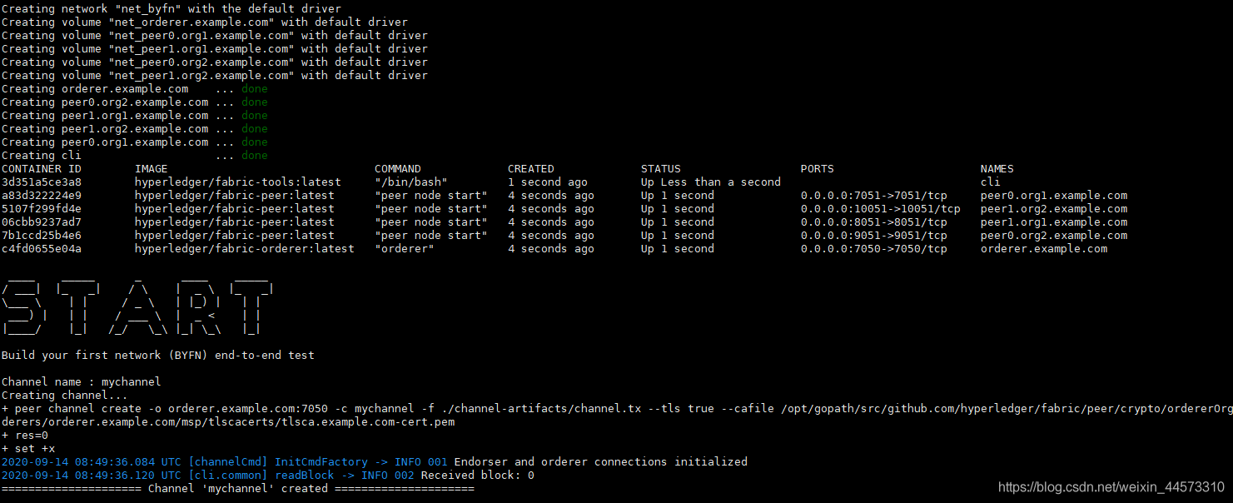
Task: Click the "Received block: 0" log message
Action: click(477, 476)
